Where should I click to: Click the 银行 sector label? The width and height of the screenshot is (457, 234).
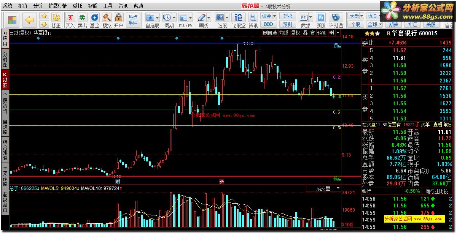coord(367,191)
